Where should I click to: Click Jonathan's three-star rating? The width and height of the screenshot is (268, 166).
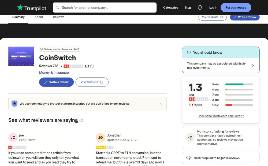click(x=105, y=147)
